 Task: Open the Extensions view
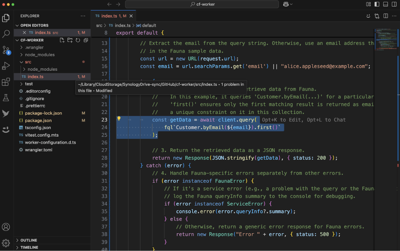(x=6, y=82)
